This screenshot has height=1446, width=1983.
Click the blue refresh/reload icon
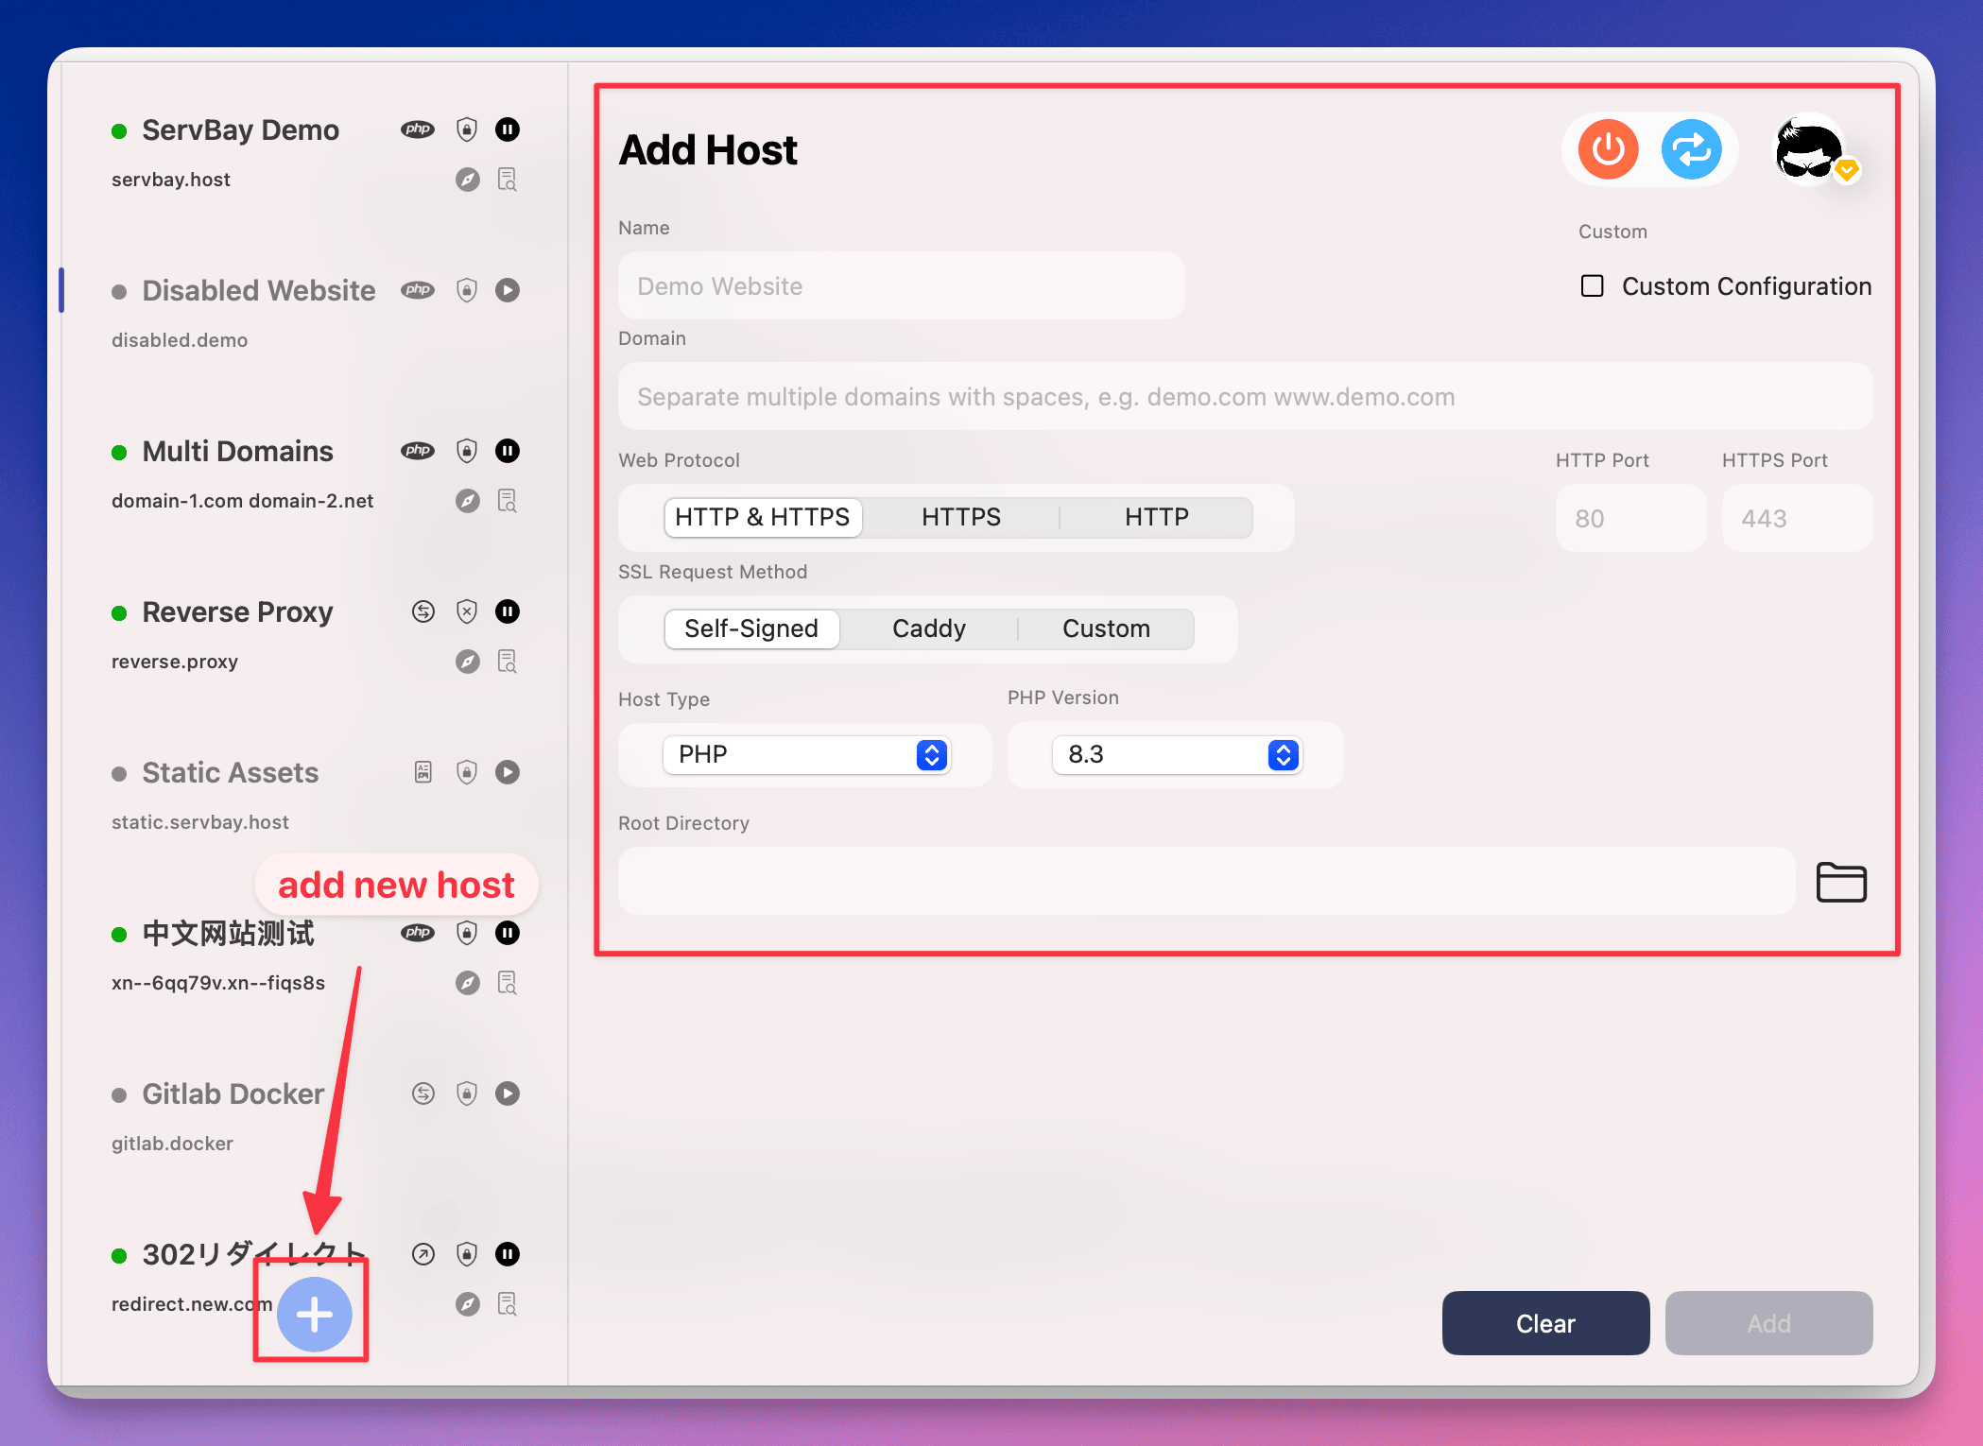click(x=1691, y=149)
